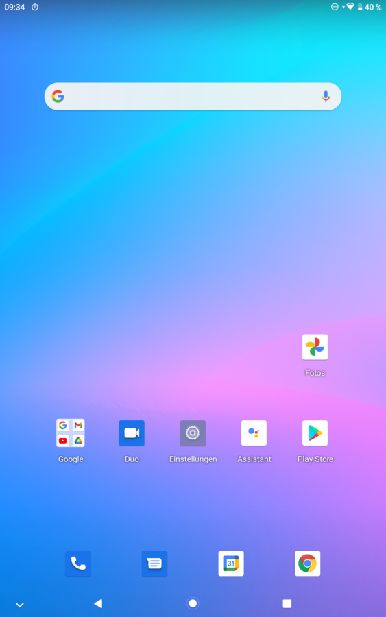
Task: Tap the Assistant label text
Action: [254, 459]
